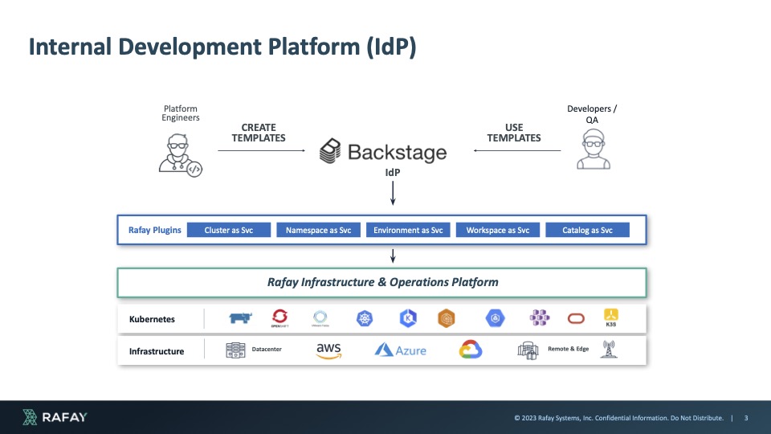The width and height of the screenshot is (771, 434).
Task: Select the "Platform Engineers" label
Action: pyautogui.click(x=181, y=113)
